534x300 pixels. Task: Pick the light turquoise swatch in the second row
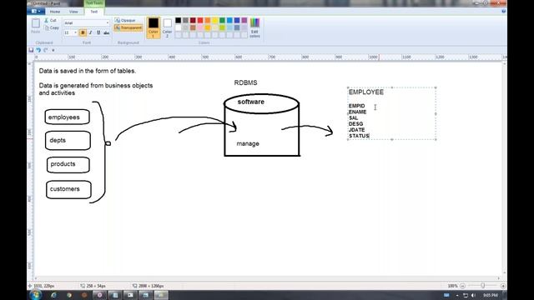point(229,27)
